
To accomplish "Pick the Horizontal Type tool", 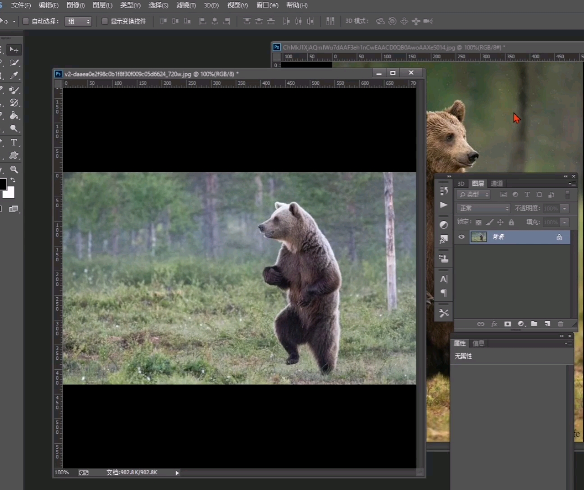I will 14,142.
